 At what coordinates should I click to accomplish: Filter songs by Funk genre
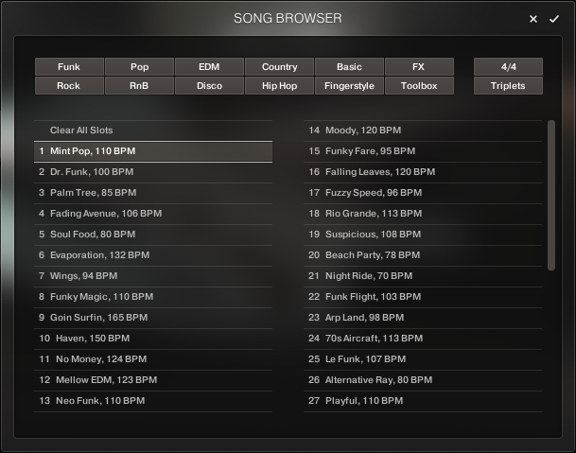69,66
